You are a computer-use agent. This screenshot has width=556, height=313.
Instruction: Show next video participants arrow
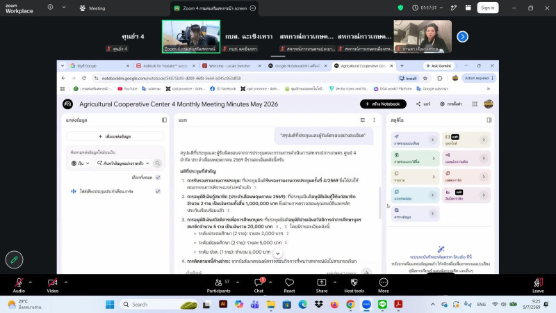(x=462, y=37)
